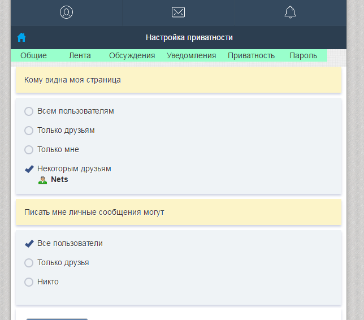This screenshot has width=364, height=320.
Task: Switch to the Уведомления tab
Action: [x=191, y=55]
